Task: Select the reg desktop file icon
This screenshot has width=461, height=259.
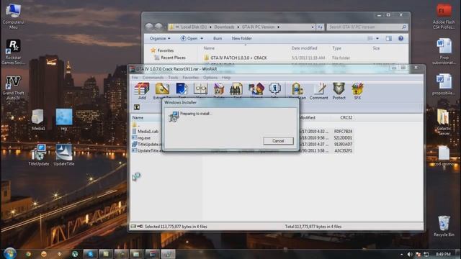Action: 64,119
